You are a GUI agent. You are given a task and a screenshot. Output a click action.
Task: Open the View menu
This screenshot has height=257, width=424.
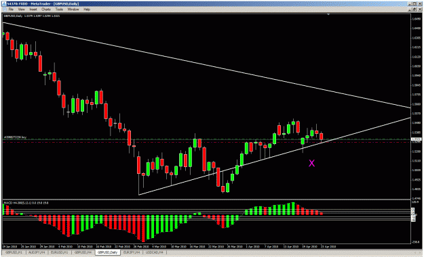[21, 9]
